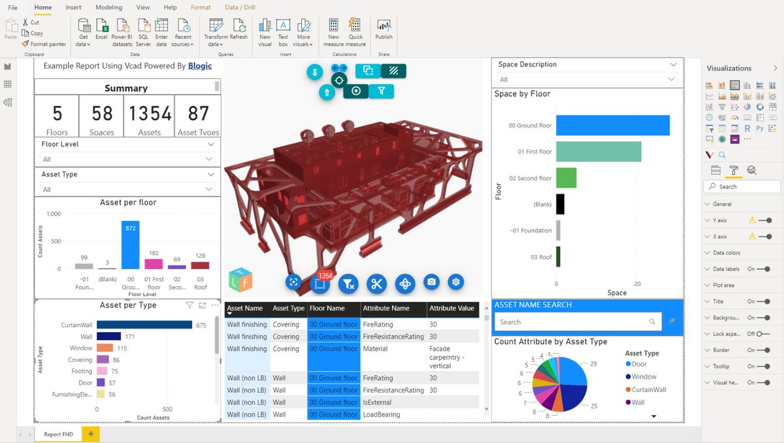Open the Format ribbon tab
Screen dimensions: 784x443
(201, 7)
